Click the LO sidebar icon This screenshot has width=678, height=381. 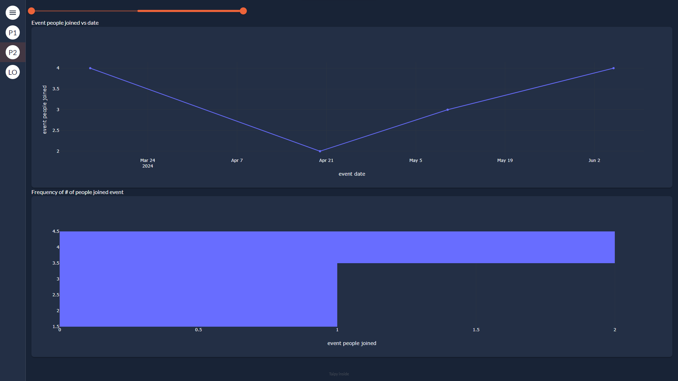13,72
